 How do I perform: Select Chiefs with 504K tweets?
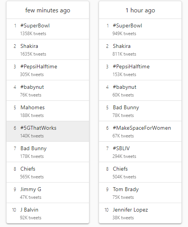pos(140,172)
